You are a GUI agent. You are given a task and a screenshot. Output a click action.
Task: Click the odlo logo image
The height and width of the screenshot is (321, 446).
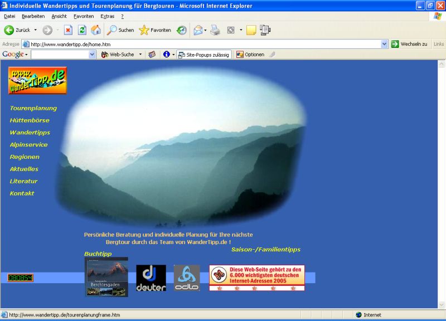[x=186, y=278]
